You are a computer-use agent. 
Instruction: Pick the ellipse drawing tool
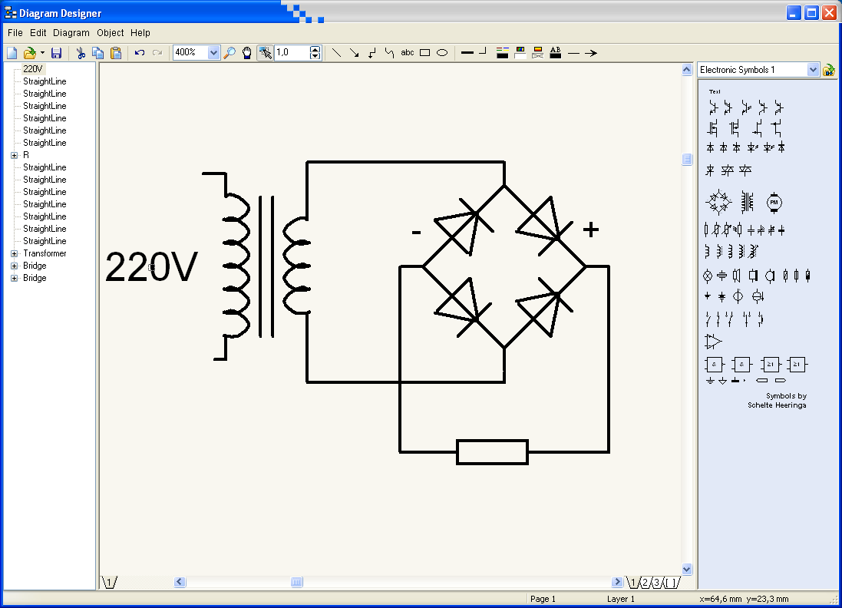[x=442, y=53]
